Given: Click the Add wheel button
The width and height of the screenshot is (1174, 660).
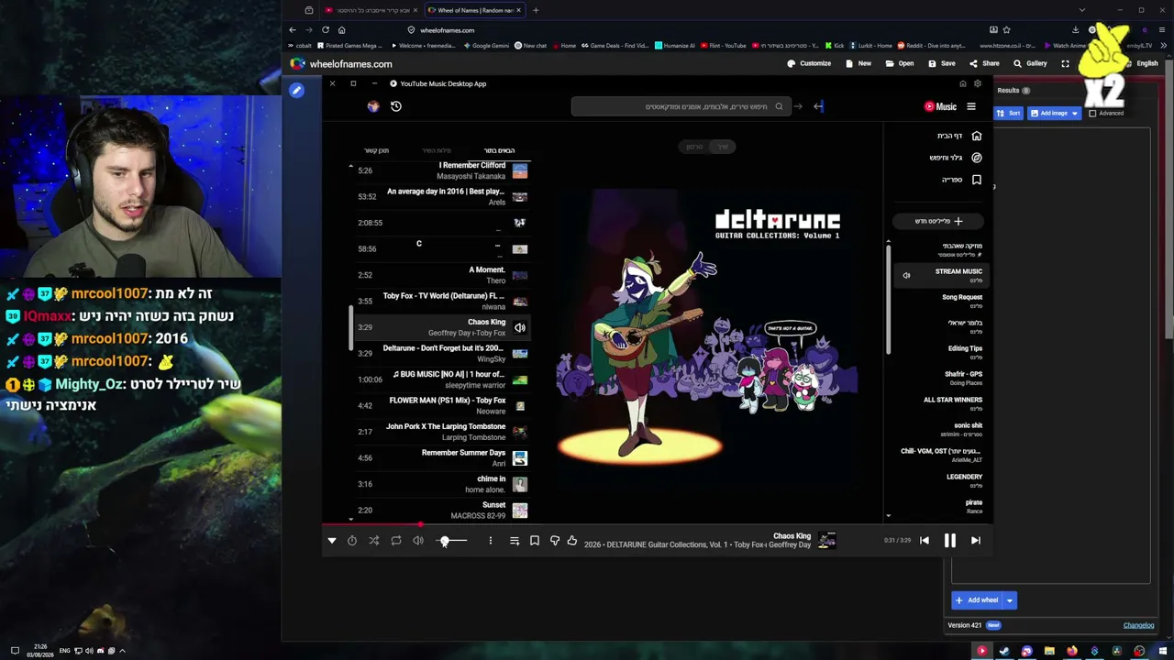Looking at the screenshot, I should click(977, 600).
